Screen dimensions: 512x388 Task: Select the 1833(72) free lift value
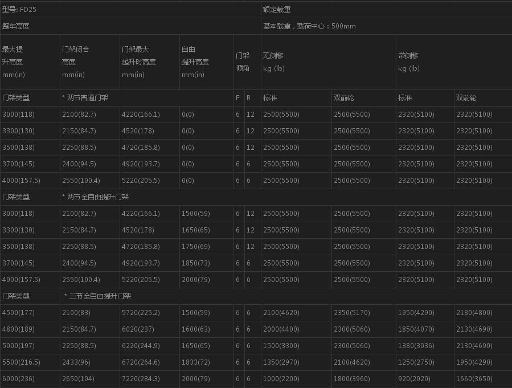click(x=196, y=362)
